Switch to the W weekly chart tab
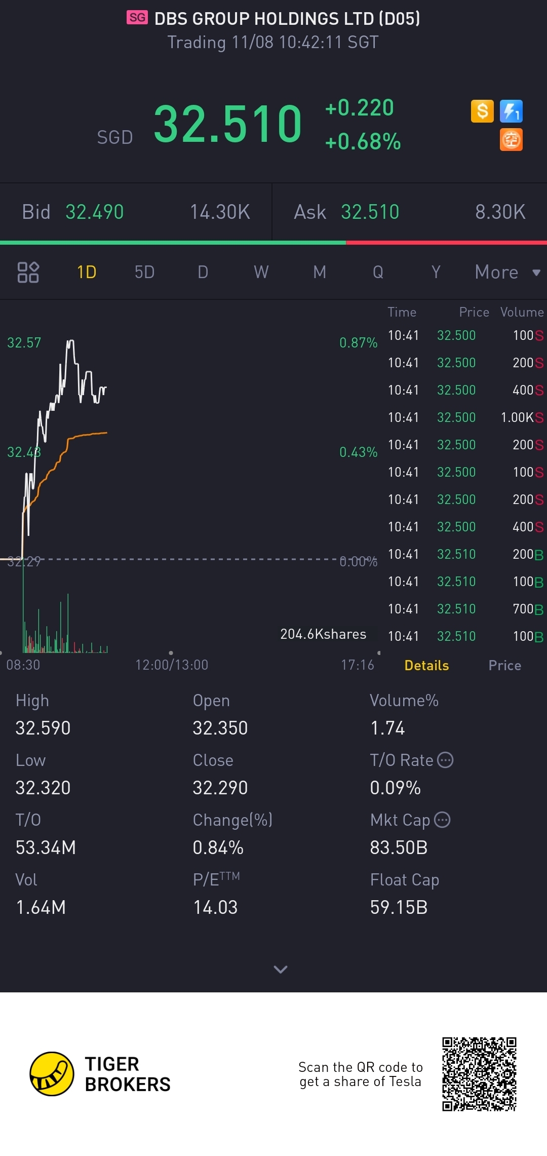The height and width of the screenshot is (1156, 547). 261,272
